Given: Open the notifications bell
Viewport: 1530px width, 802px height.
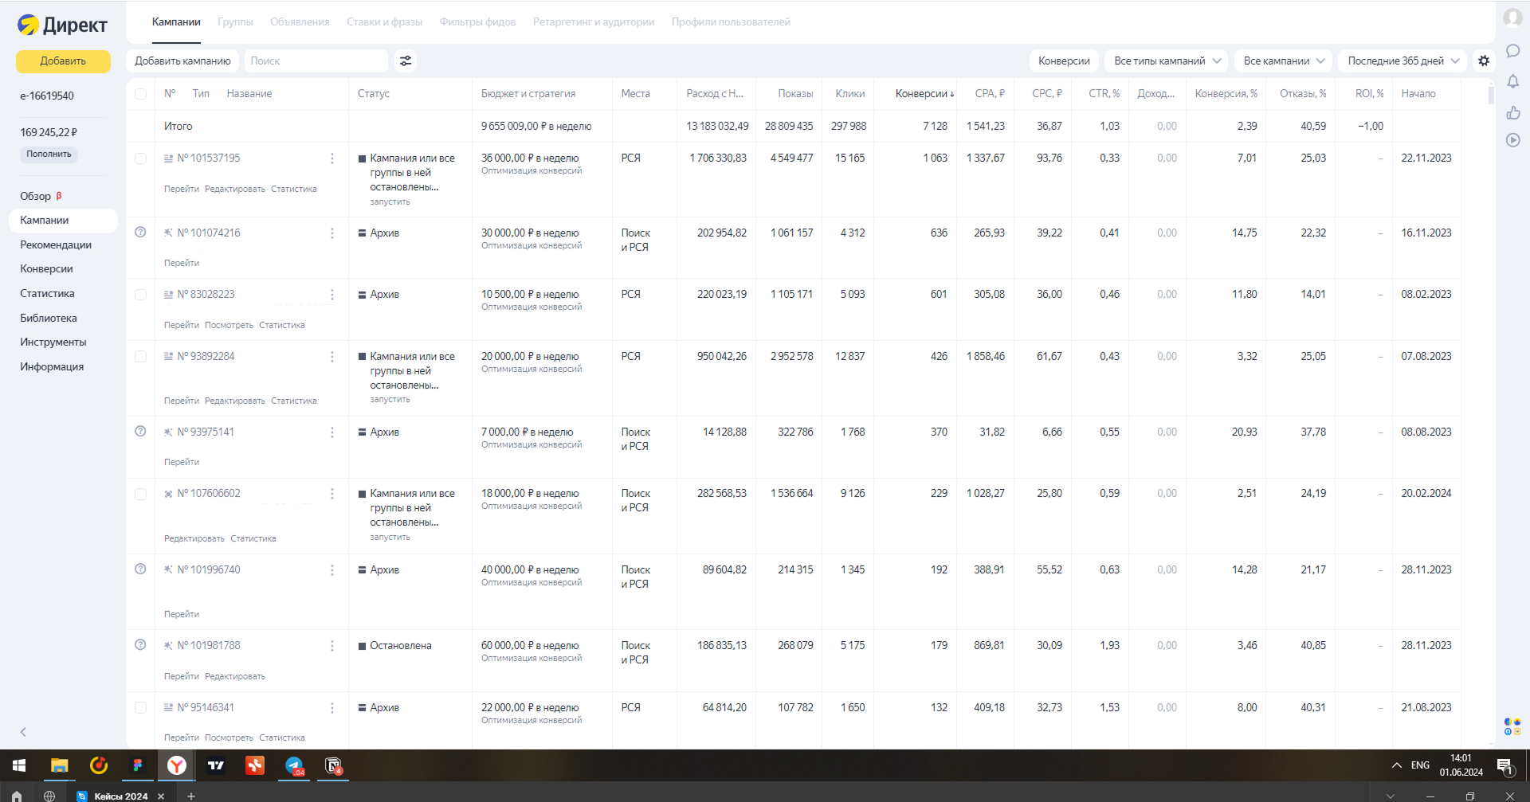Looking at the screenshot, I should pyautogui.click(x=1512, y=81).
